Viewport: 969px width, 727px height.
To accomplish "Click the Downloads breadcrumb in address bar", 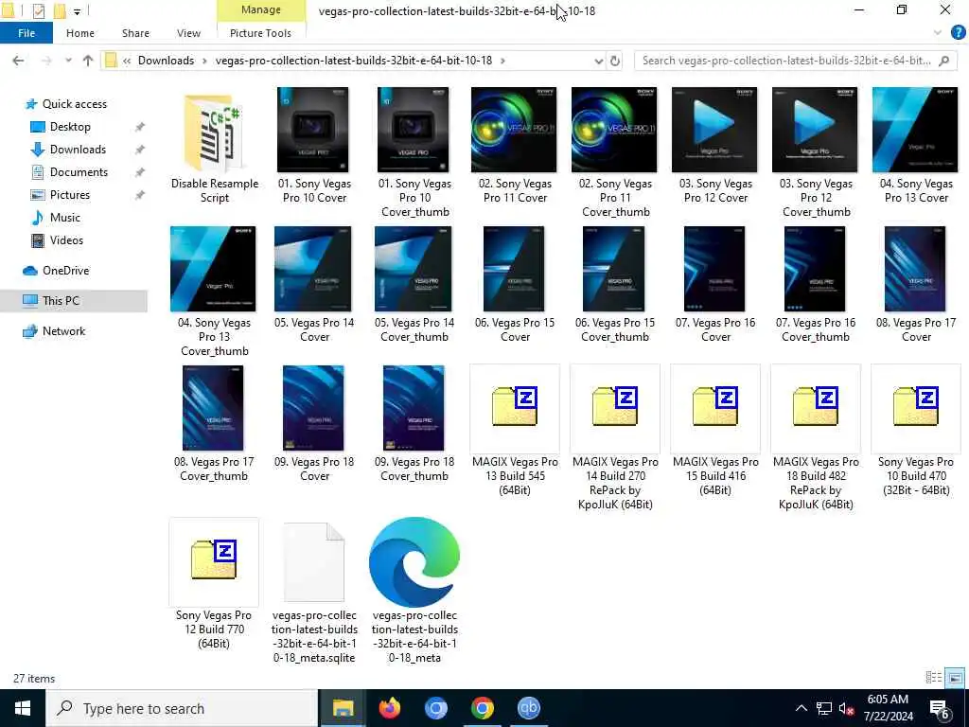I will (166, 61).
